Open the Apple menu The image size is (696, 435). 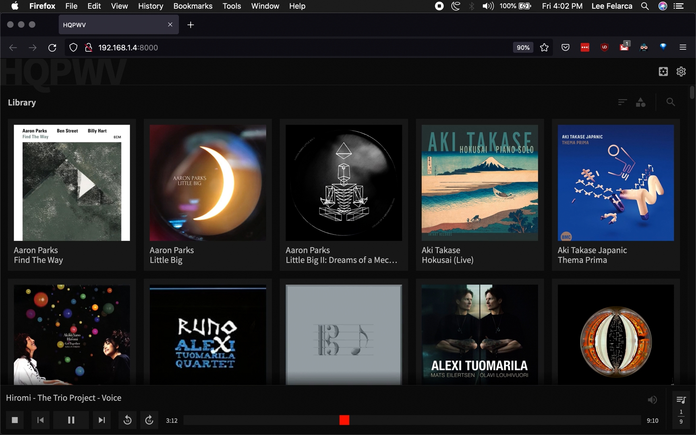tap(14, 6)
